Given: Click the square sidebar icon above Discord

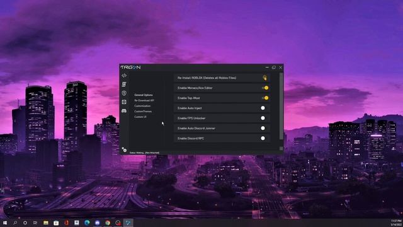Looking at the screenshot, I should click(x=124, y=102).
